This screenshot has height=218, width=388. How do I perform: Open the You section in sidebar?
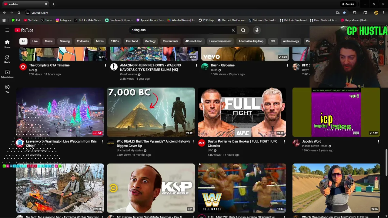click(7, 89)
